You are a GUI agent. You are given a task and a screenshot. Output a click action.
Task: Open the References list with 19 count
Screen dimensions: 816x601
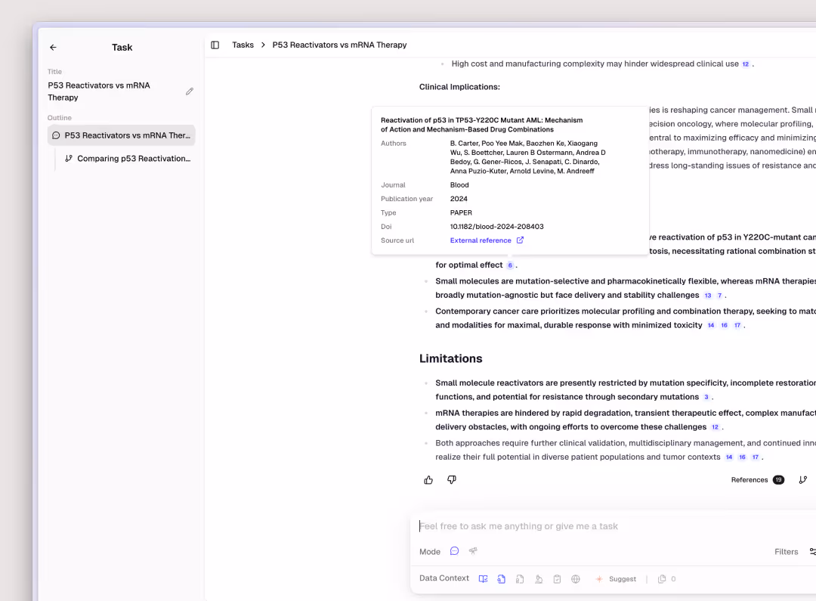click(757, 479)
